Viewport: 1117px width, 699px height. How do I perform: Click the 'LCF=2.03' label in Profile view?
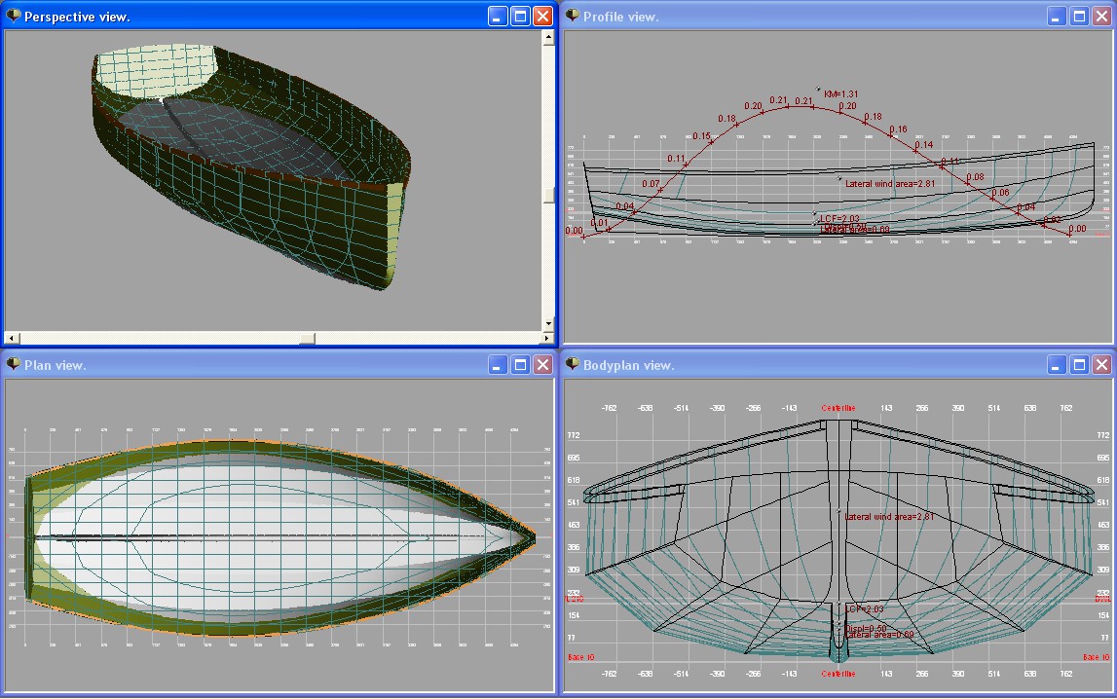[839, 218]
